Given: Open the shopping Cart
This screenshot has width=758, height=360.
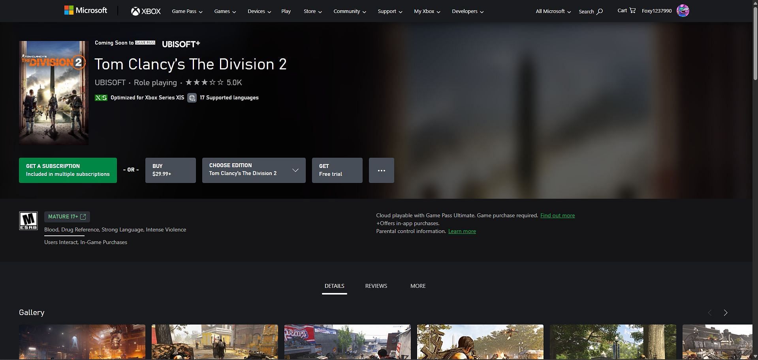Looking at the screenshot, I should [626, 11].
